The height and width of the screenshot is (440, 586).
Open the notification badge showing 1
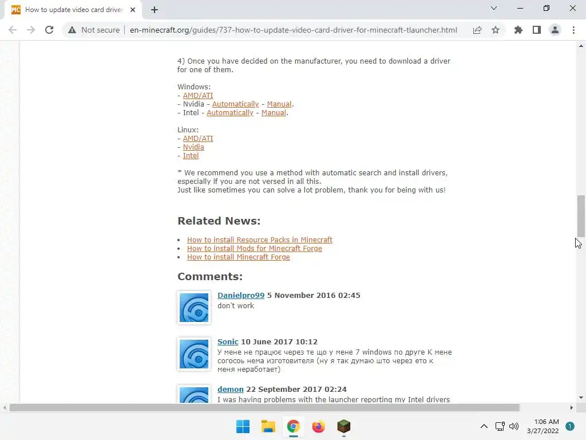pos(570,426)
